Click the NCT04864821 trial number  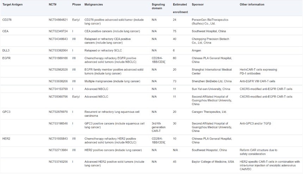point(58,20)
